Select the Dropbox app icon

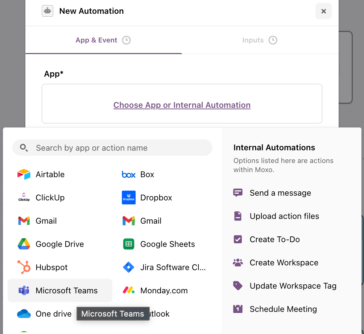[129, 197]
